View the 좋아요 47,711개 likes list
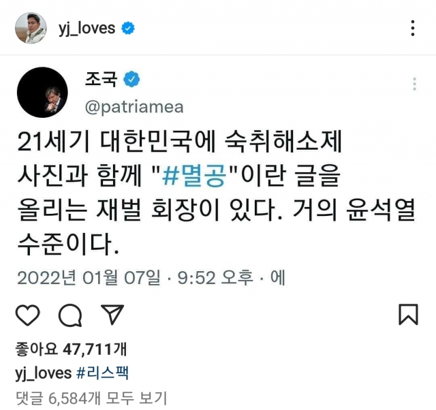 pyautogui.click(x=71, y=349)
